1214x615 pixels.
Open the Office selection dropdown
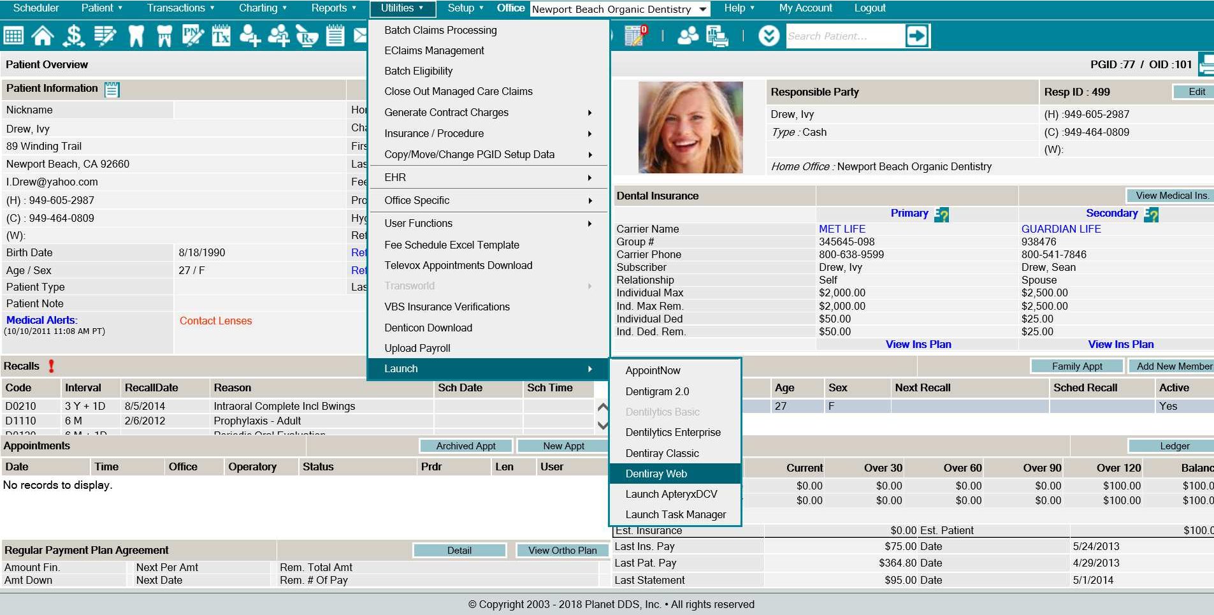point(620,9)
